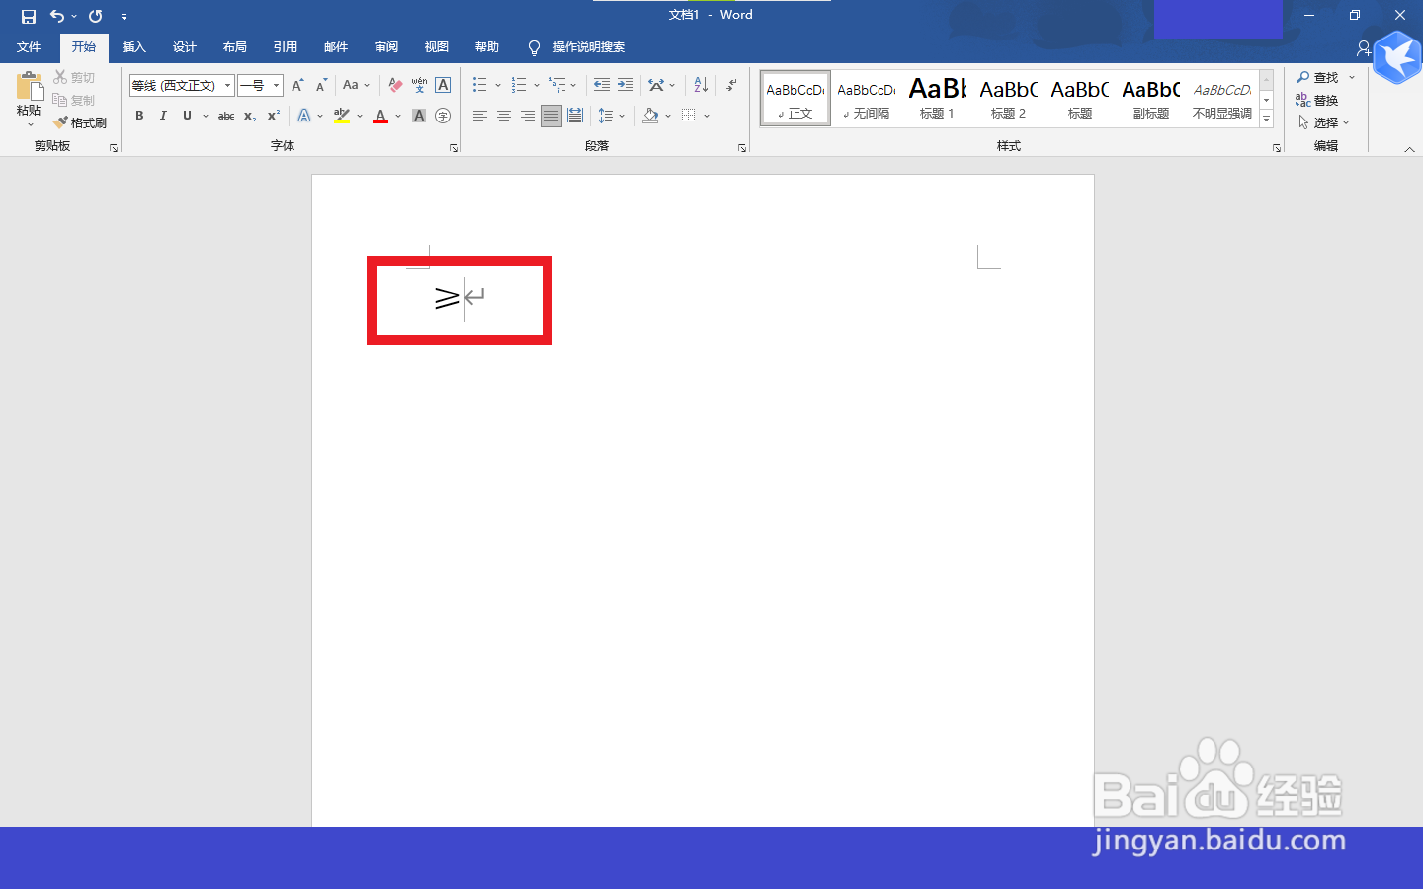Switch to the 插入 tab
1423x889 pixels.
[133, 47]
